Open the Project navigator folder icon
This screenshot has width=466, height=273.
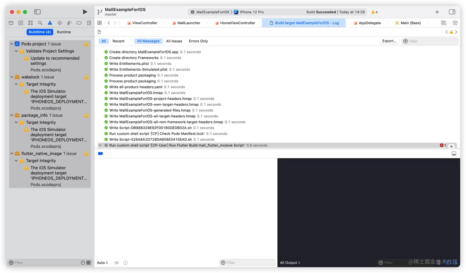11,23
